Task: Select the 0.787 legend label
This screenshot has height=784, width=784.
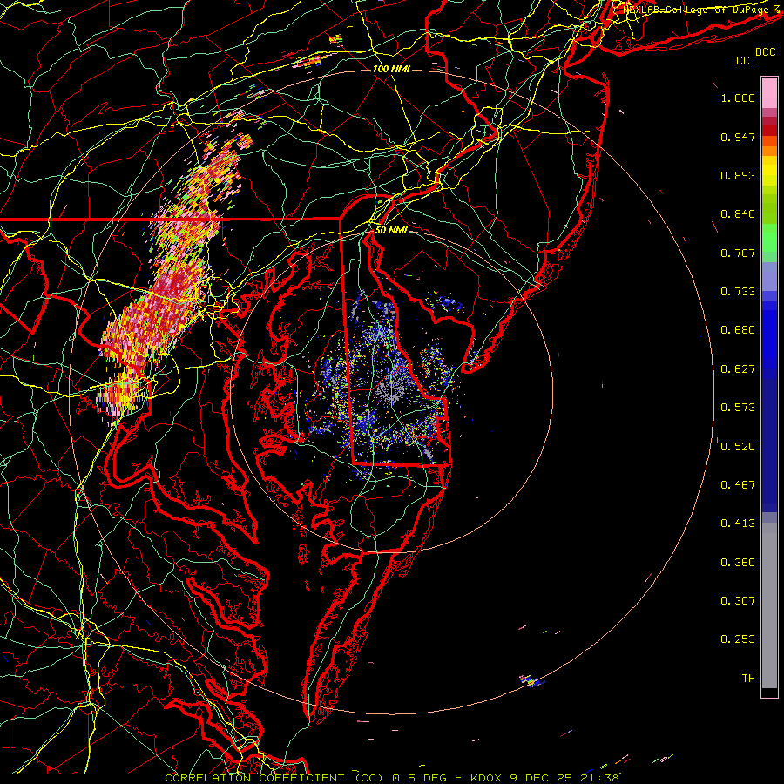Action: pyautogui.click(x=738, y=253)
